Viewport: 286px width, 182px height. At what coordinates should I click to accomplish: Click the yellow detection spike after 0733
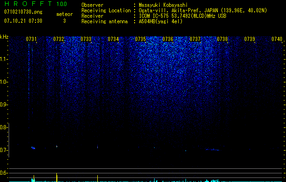tap(98, 178)
